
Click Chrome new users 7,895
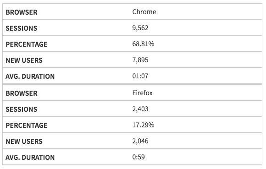point(140,60)
